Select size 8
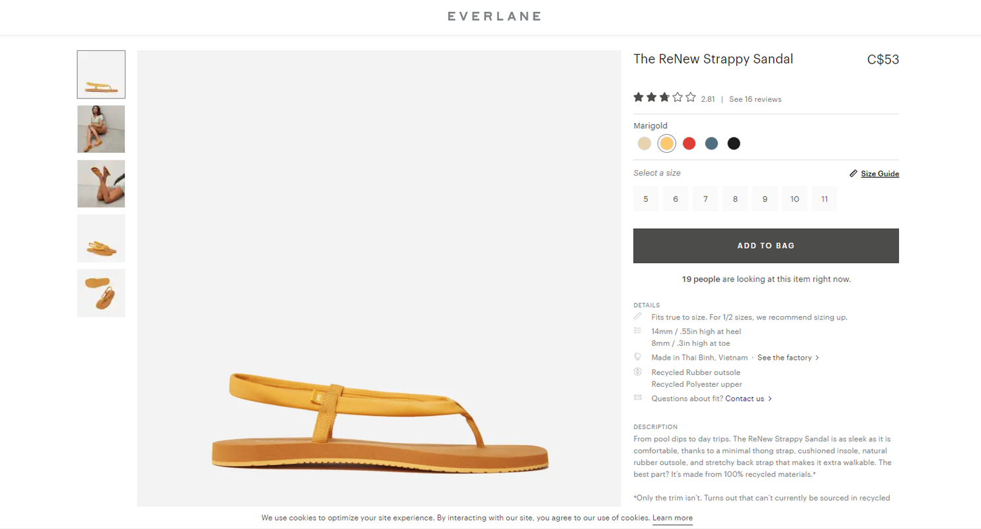The image size is (981, 529). 735,199
